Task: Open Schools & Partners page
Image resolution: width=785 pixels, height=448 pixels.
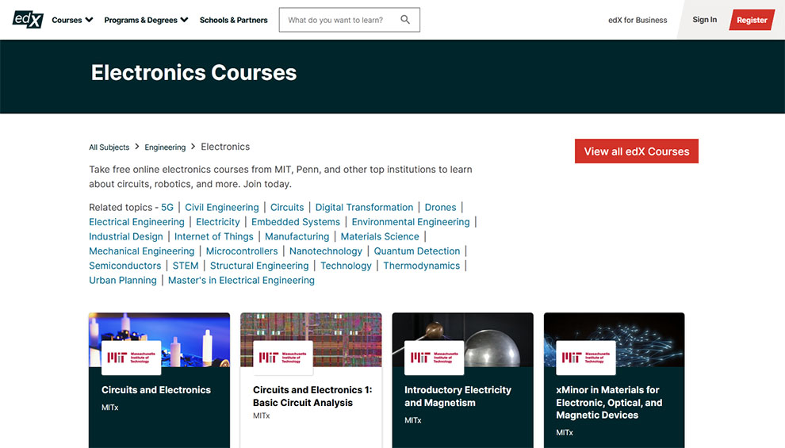Action: [x=234, y=20]
